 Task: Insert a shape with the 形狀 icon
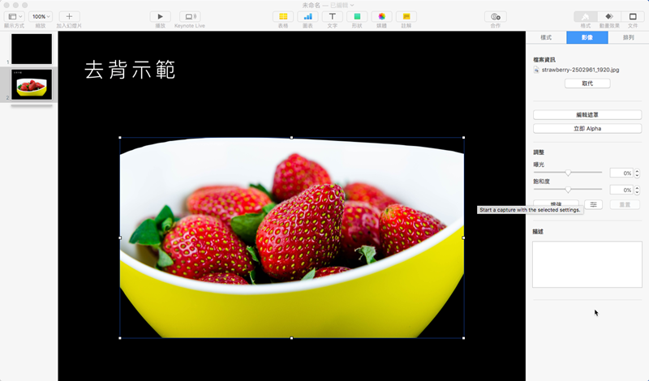coord(357,16)
